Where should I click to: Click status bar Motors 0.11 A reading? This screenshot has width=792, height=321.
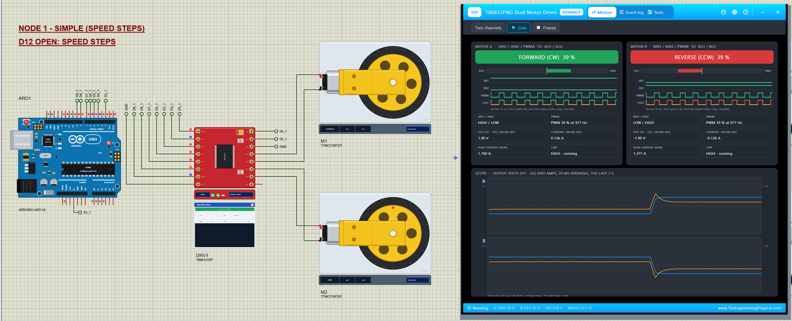(580, 308)
